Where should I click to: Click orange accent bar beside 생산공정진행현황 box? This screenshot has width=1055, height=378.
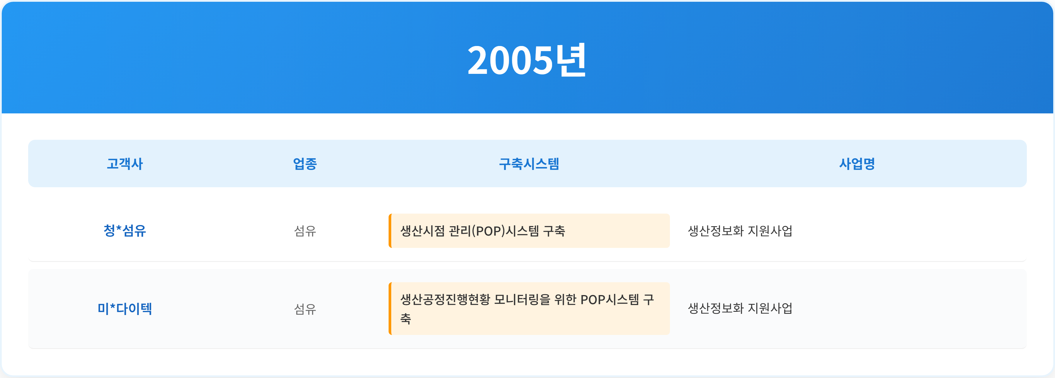point(390,308)
